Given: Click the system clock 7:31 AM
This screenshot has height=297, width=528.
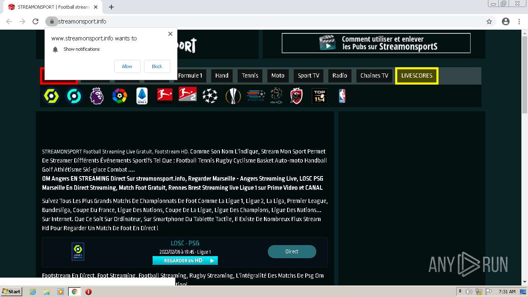Looking at the screenshot, I should point(507,292).
